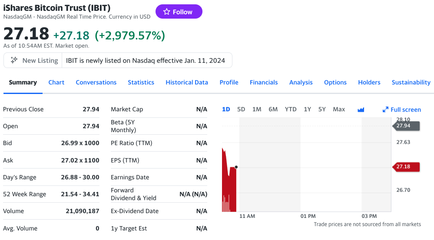Click the sparkle New Listing icon
The width and height of the screenshot is (434, 240).
click(x=14, y=60)
